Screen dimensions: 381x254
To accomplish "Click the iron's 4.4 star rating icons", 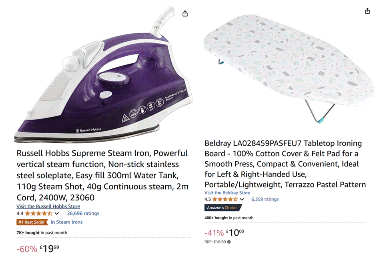I will (x=39, y=214).
